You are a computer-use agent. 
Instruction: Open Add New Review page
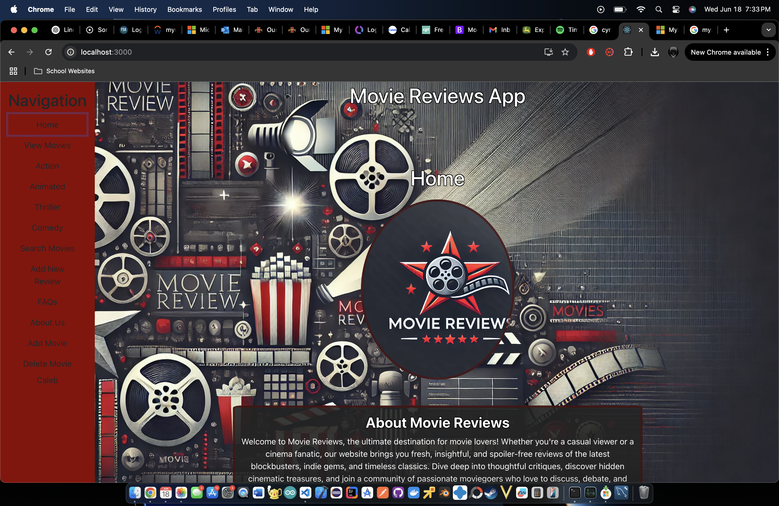point(47,275)
